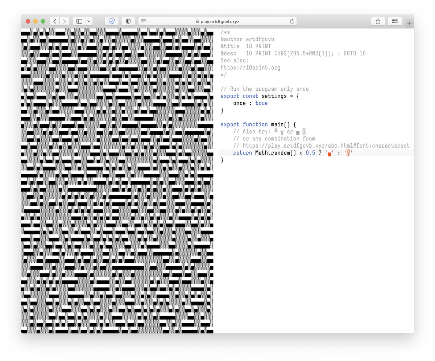Click the https://10print.org link text

[250, 68]
